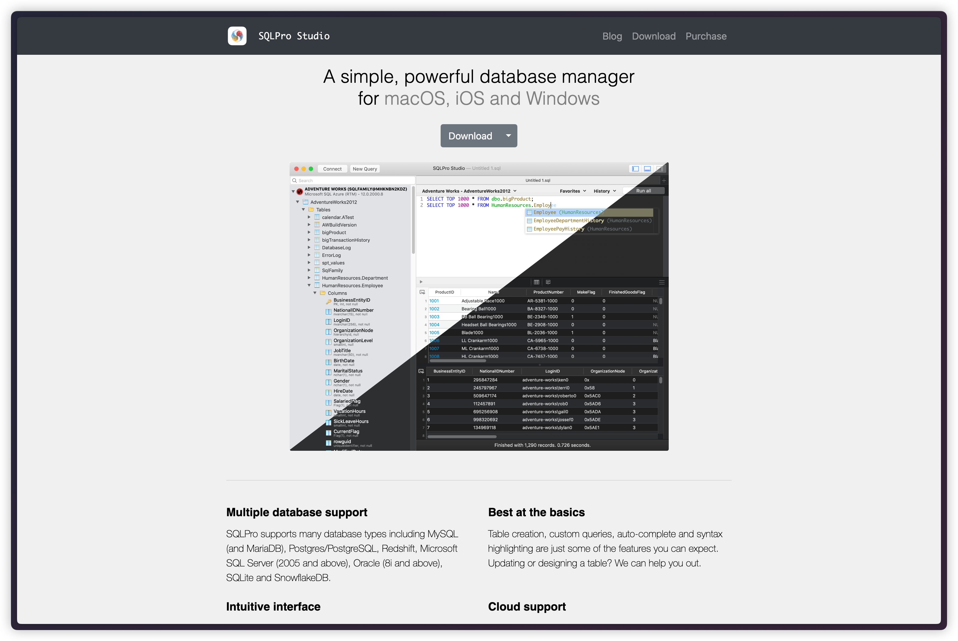Click the MaritalStatus column icon
This screenshot has width=958, height=641.
(328, 373)
